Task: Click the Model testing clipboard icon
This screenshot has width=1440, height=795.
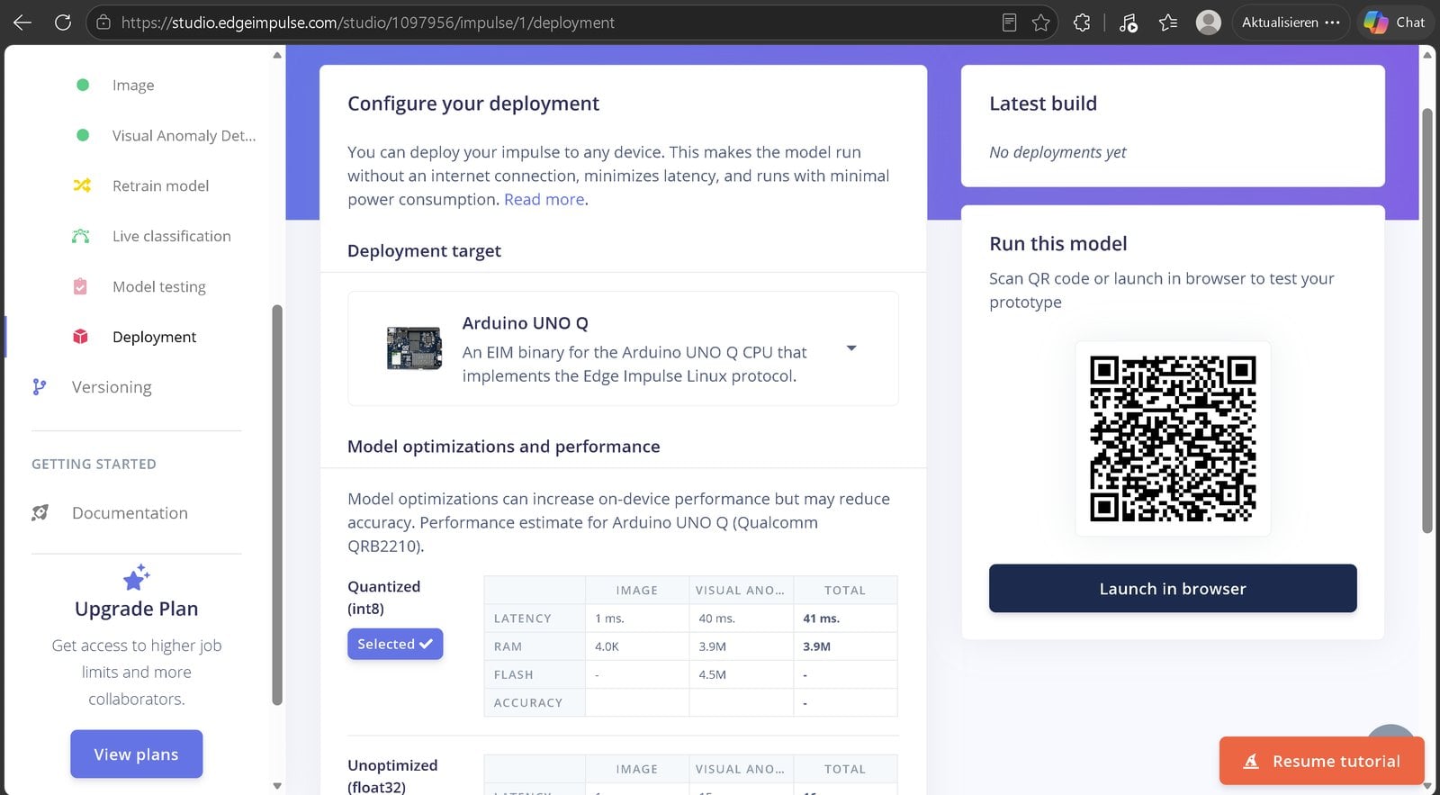Action: [80, 286]
